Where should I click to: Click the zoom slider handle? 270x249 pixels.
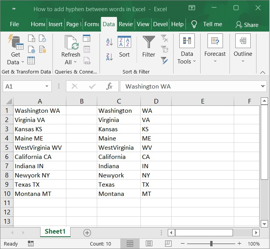pyautogui.click(x=211, y=244)
